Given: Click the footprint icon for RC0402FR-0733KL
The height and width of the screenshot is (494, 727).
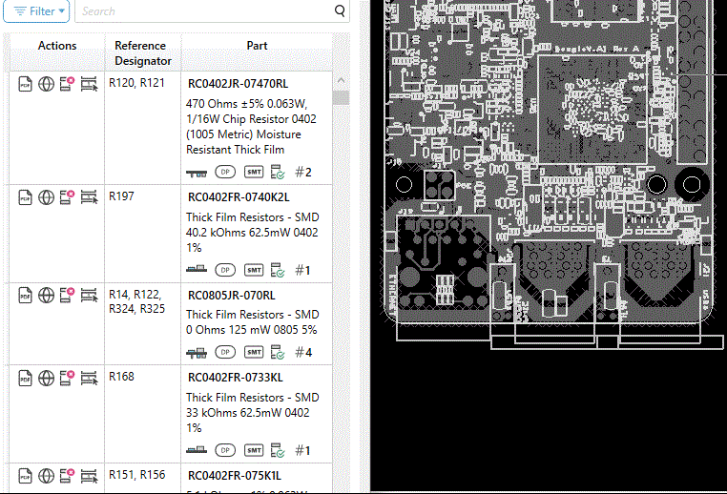Looking at the screenshot, I should click(197, 450).
